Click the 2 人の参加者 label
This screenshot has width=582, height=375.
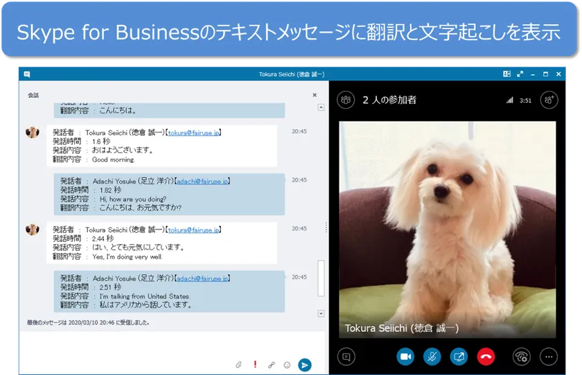click(x=389, y=100)
